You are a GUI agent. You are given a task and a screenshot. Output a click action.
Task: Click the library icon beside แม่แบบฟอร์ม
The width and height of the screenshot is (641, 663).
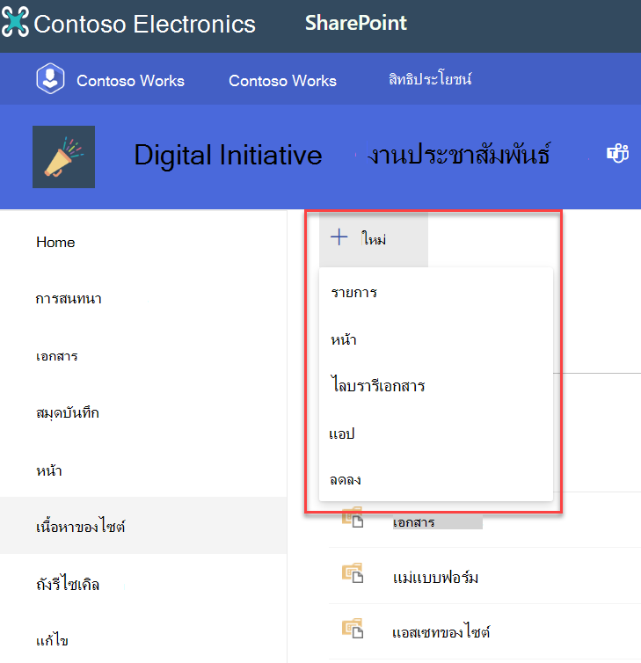click(x=353, y=573)
